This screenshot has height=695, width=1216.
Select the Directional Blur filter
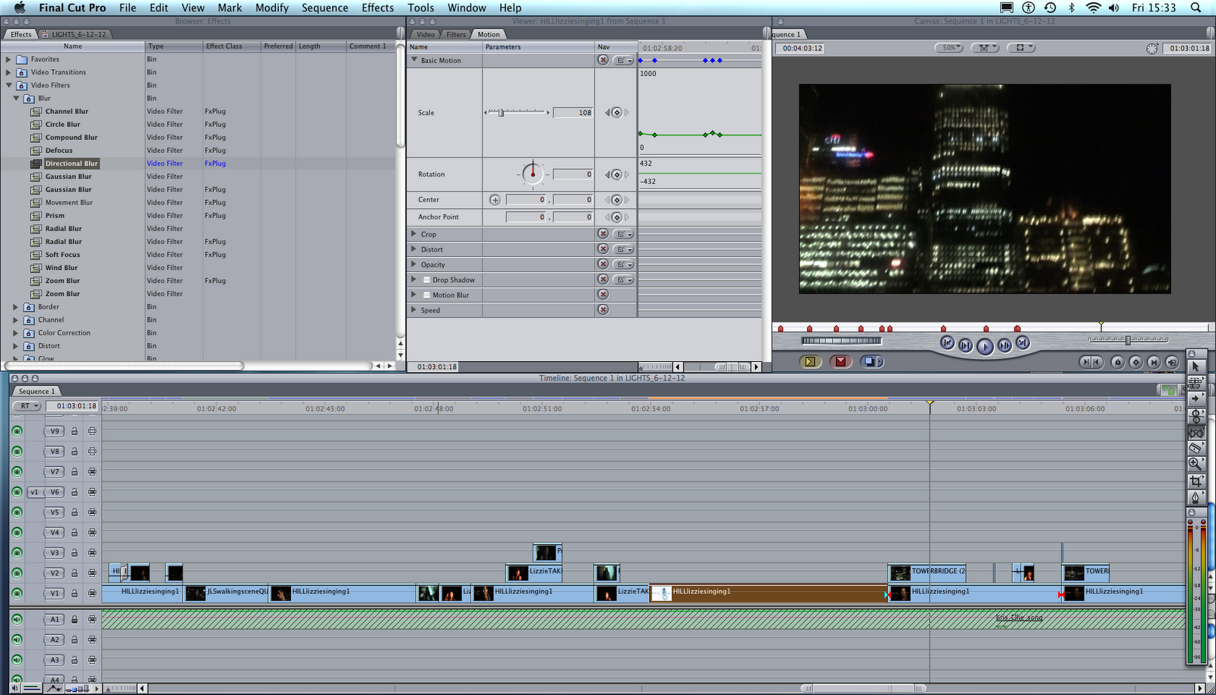(71, 163)
